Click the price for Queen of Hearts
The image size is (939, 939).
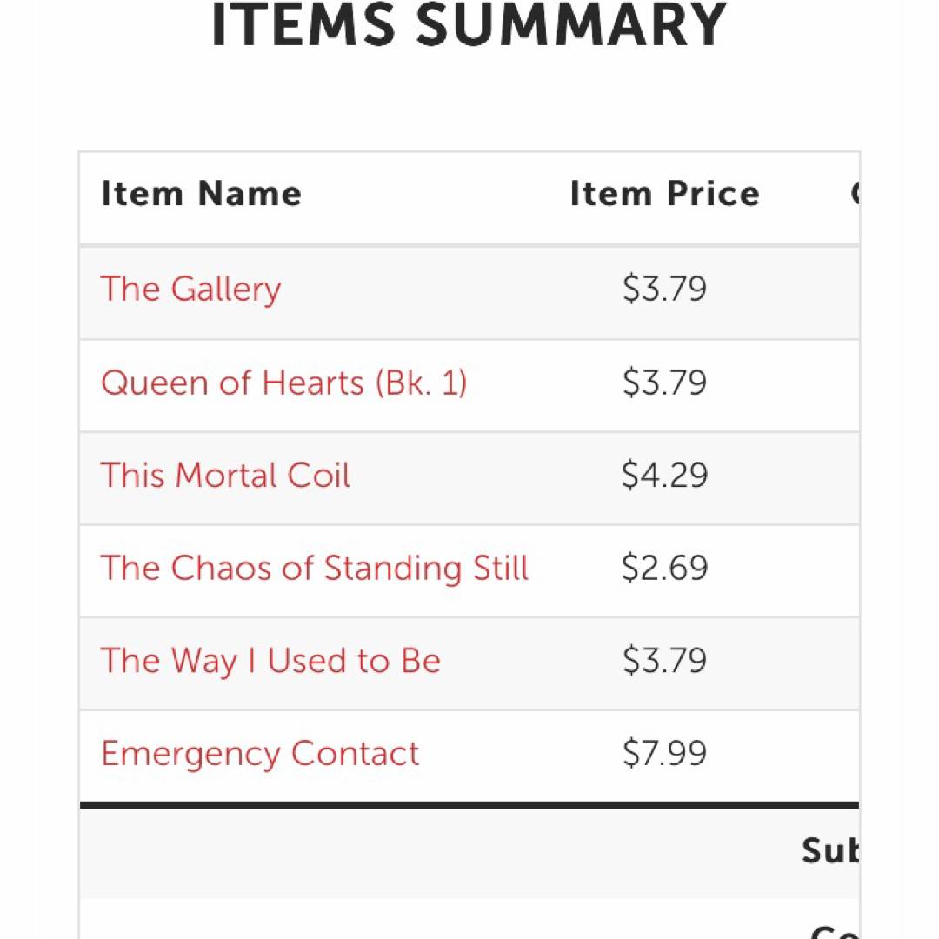coord(664,383)
